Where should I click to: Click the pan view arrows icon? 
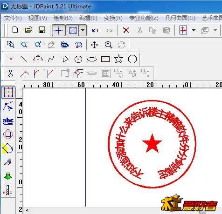94,45
